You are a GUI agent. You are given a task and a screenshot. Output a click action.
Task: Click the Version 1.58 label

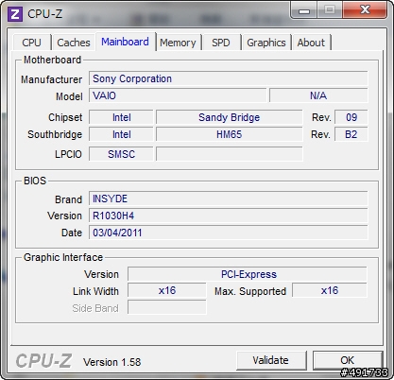(111, 362)
